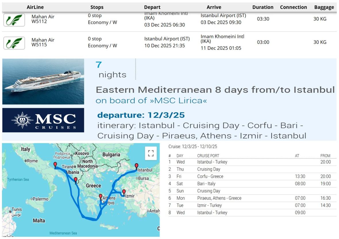The image size is (339, 239).
Task: Click the Athens map pin marker
Action: [x=101, y=197]
